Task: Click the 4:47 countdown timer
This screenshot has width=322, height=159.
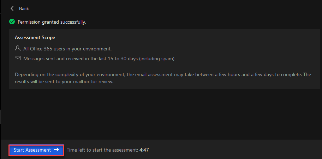Action: click(144, 150)
